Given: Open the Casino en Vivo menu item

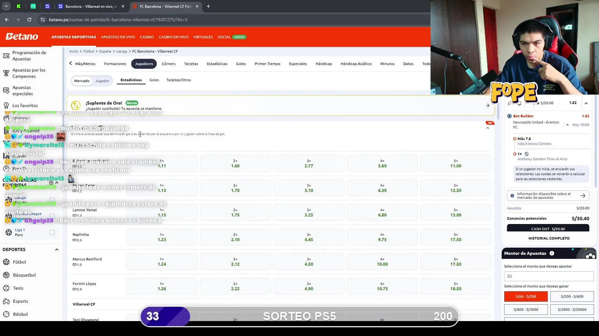Looking at the screenshot, I should (173, 37).
